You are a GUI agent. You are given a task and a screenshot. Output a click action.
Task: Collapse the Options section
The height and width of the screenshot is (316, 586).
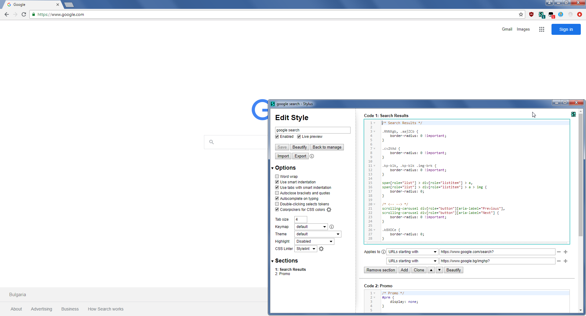tap(272, 168)
